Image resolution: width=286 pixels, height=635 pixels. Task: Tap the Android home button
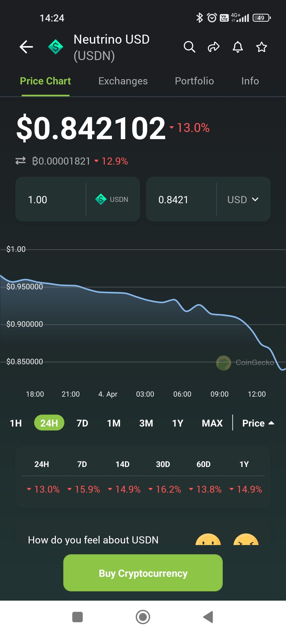point(143,617)
